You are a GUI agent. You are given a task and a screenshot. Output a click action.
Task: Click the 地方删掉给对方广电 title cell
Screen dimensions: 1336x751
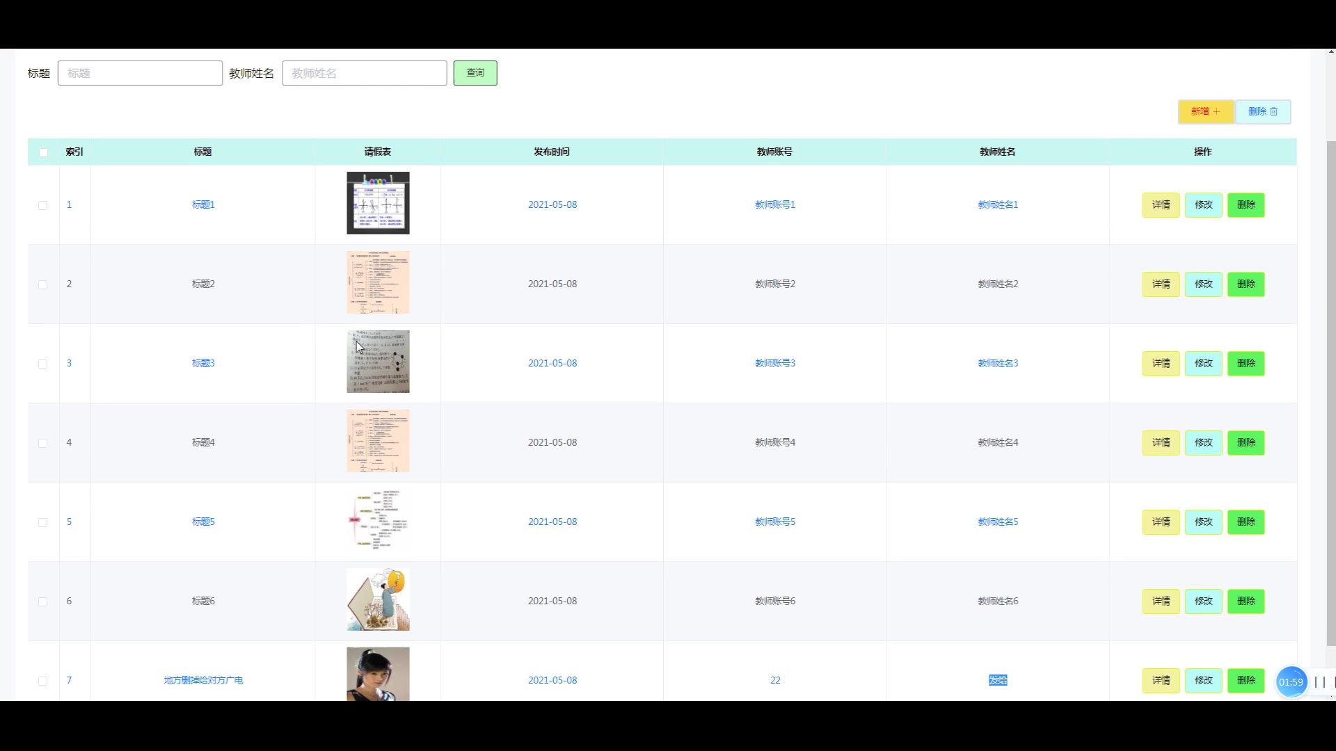[203, 680]
